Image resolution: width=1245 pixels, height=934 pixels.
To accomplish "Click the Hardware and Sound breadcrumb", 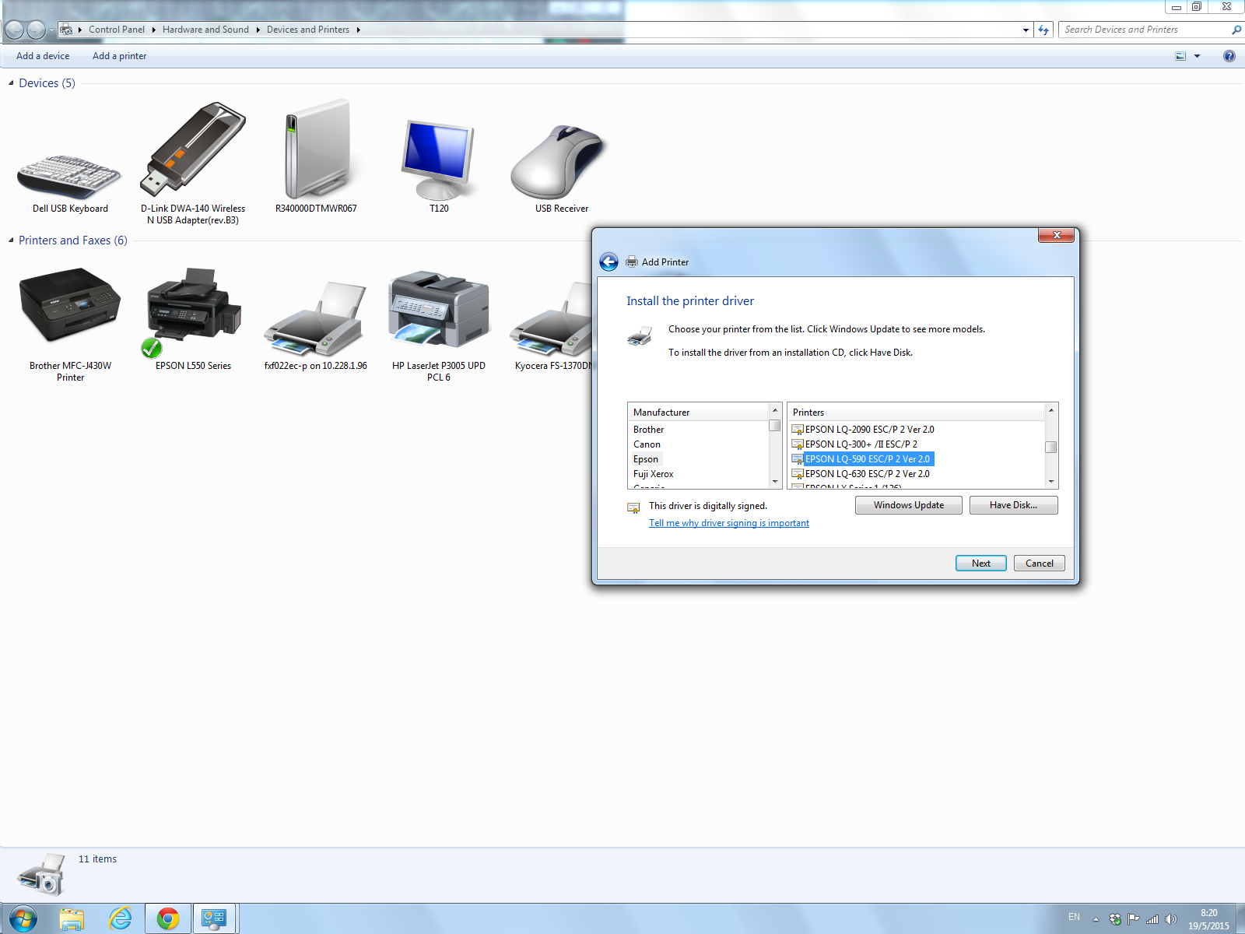I will click(205, 30).
